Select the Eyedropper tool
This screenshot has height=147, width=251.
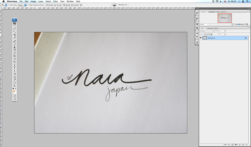point(14,80)
